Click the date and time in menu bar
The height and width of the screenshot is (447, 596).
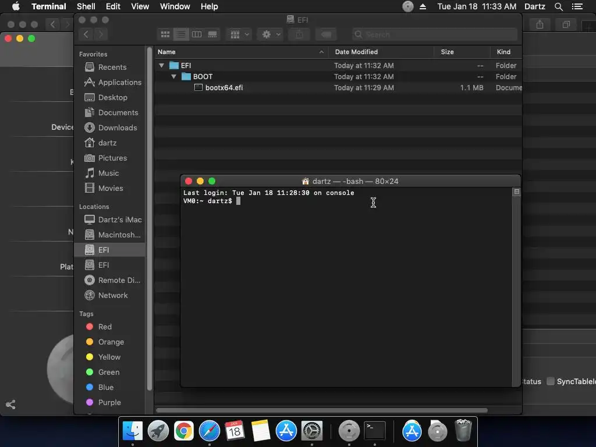pos(477,6)
